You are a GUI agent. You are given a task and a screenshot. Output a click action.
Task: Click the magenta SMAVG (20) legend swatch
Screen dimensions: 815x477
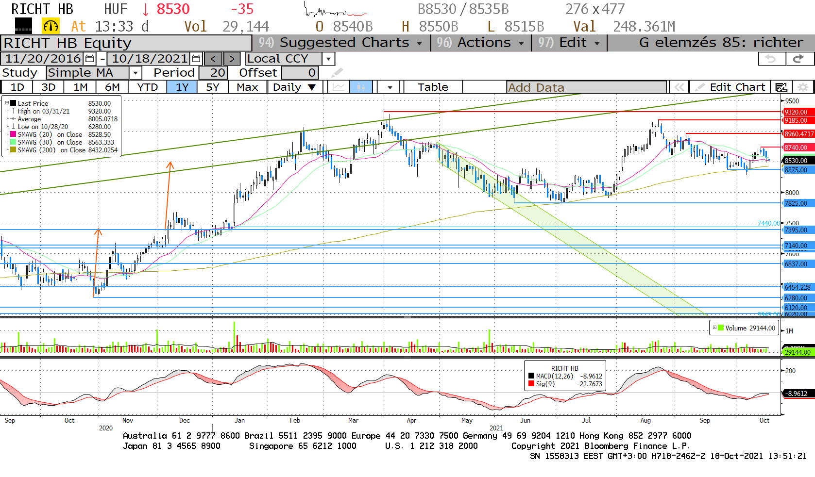[14, 134]
